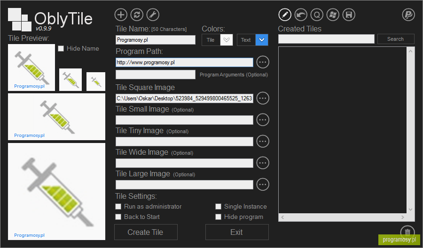
Task: Open the Text color dropdown arrow
Action: click(x=262, y=40)
